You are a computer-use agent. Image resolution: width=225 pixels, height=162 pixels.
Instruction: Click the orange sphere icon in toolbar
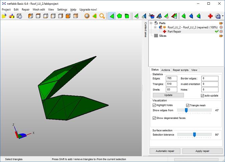(87, 16)
